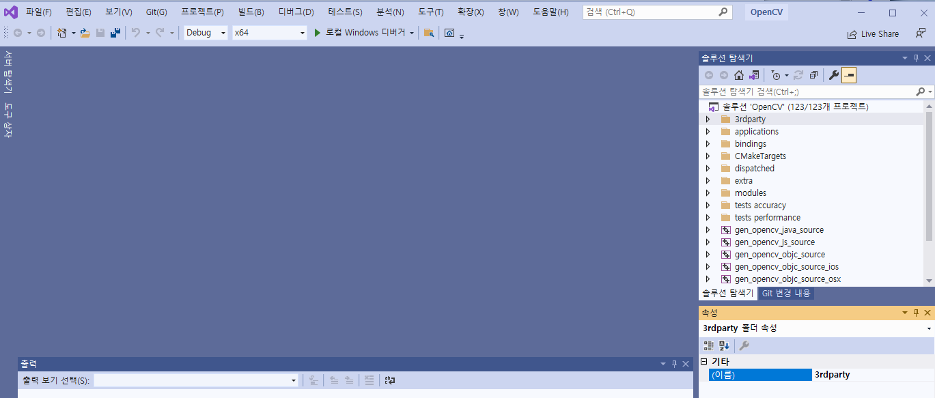Click Collapse All icon in Solution Explorer
The height and width of the screenshot is (398, 935).
(813, 75)
